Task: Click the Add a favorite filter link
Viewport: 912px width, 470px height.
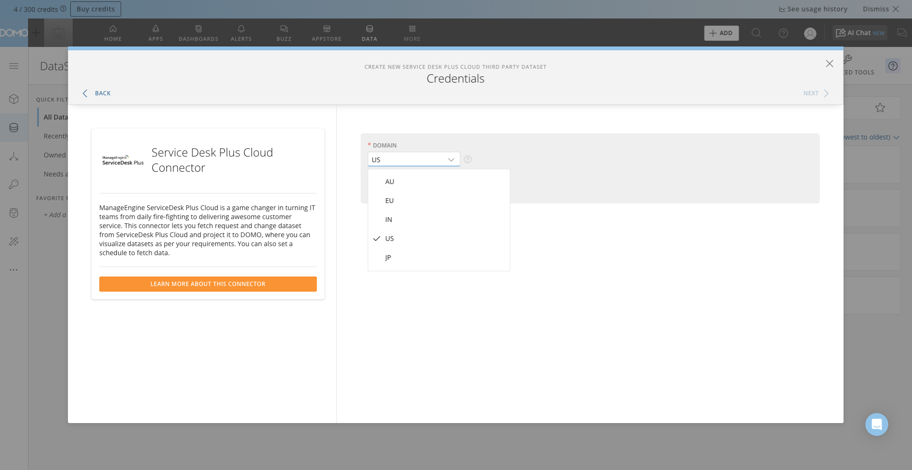Action: point(55,215)
